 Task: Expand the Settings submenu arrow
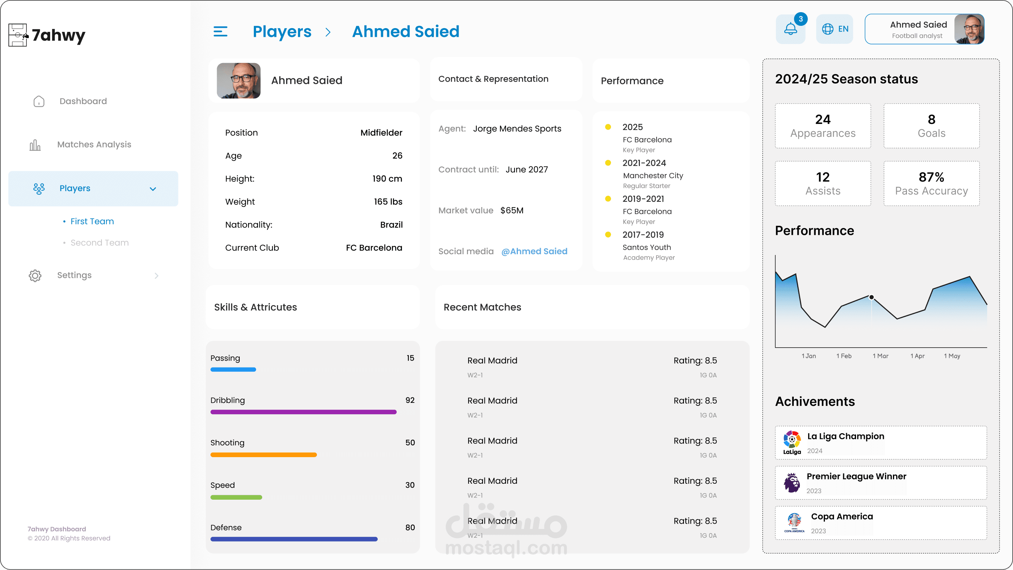(157, 276)
